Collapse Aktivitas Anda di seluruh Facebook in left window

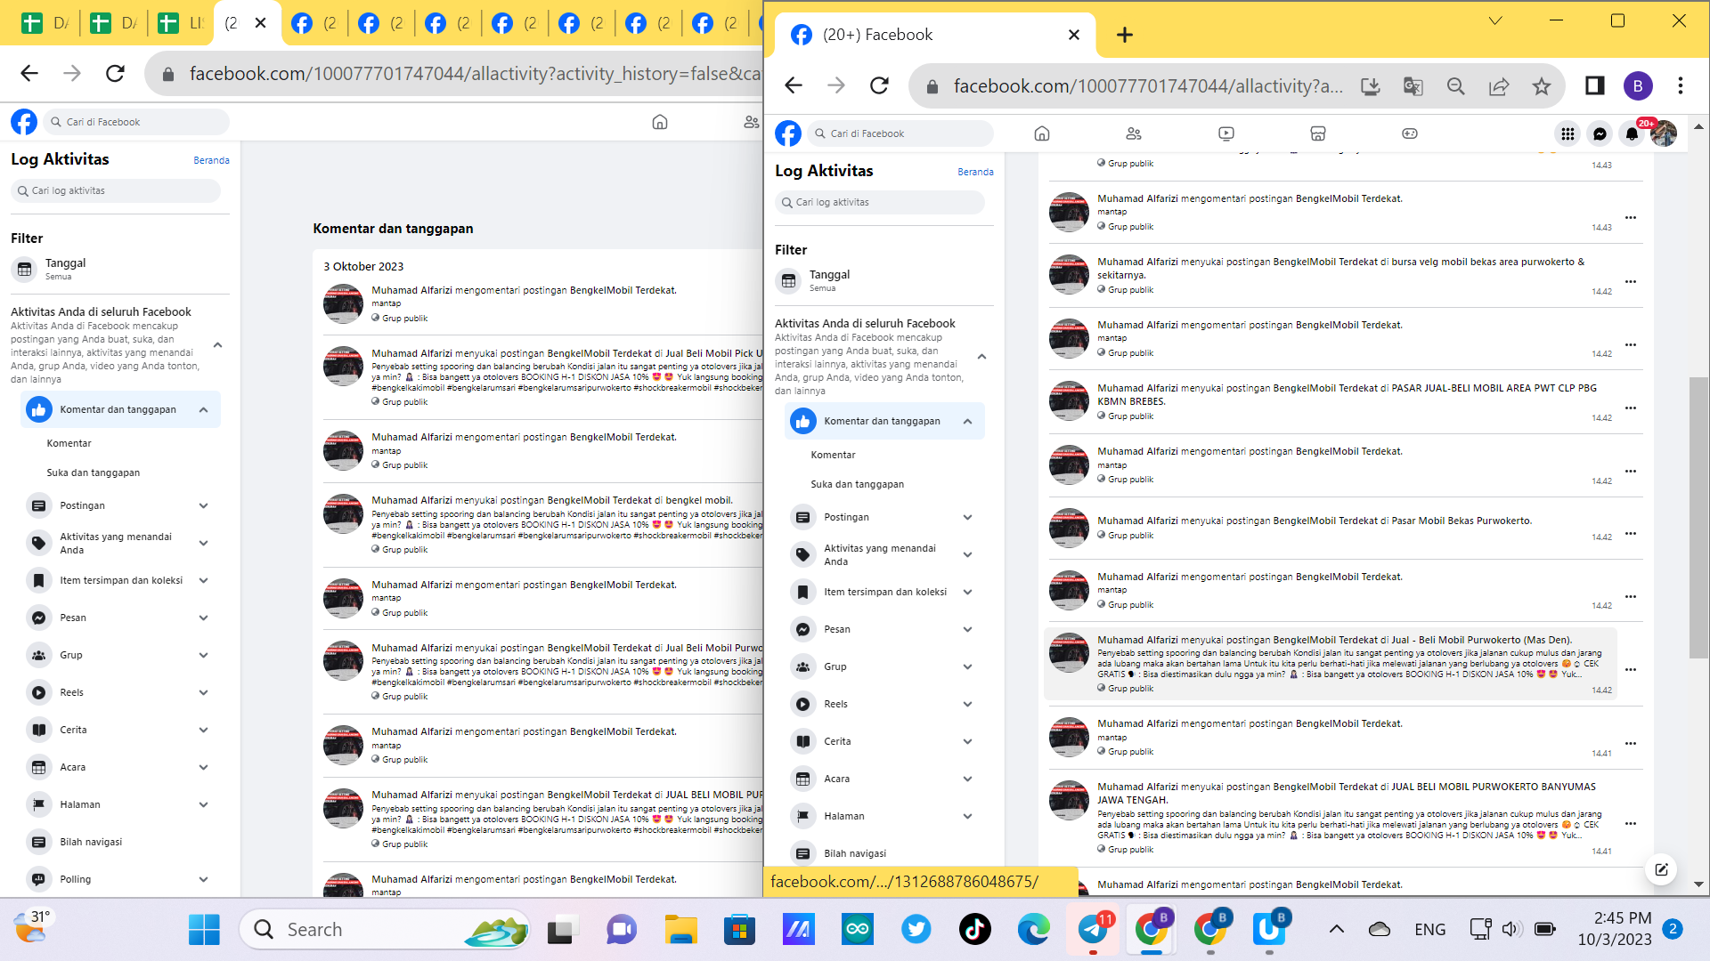click(x=218, y=345)
